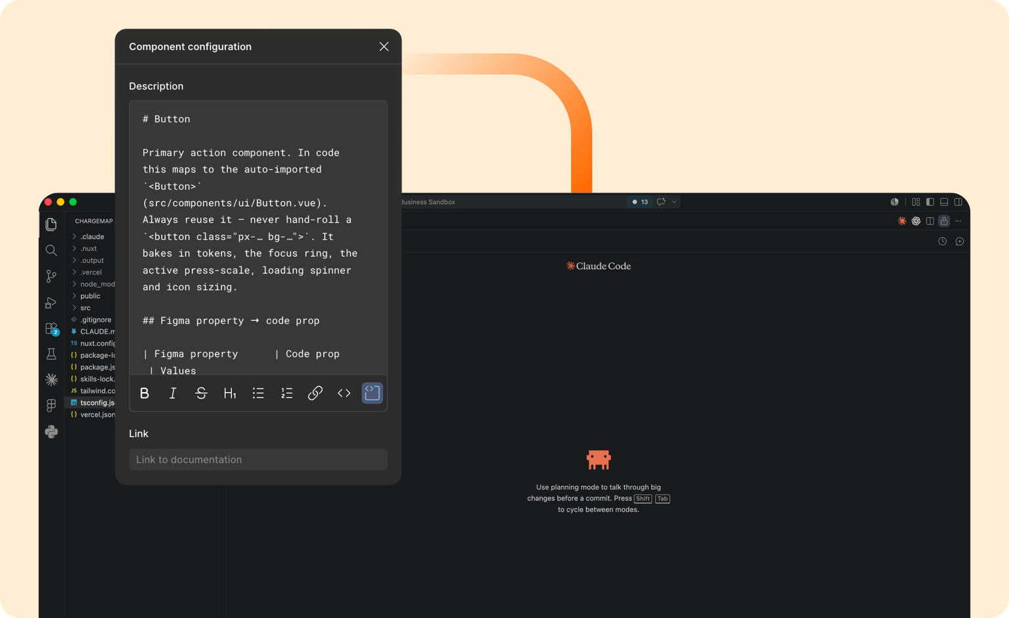This screenshot has width=1009, height=618.
Task: Expand the .vercel folder
Action: (x=91, y=272)
